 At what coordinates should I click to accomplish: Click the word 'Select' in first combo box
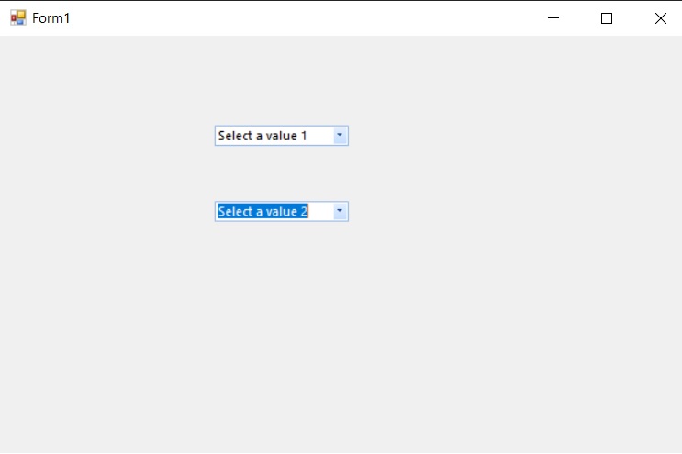coord(235,136)
